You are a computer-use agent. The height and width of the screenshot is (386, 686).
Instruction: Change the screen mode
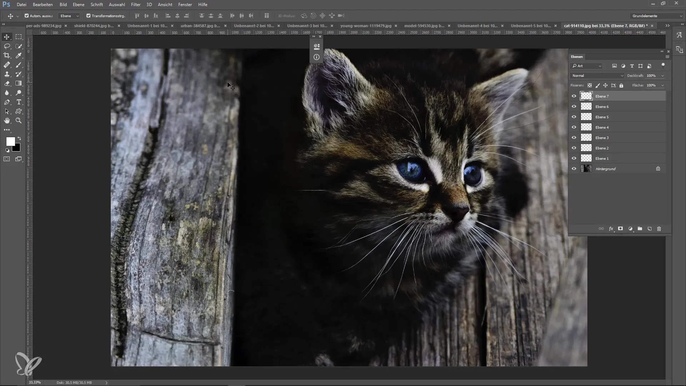(19, 159)
